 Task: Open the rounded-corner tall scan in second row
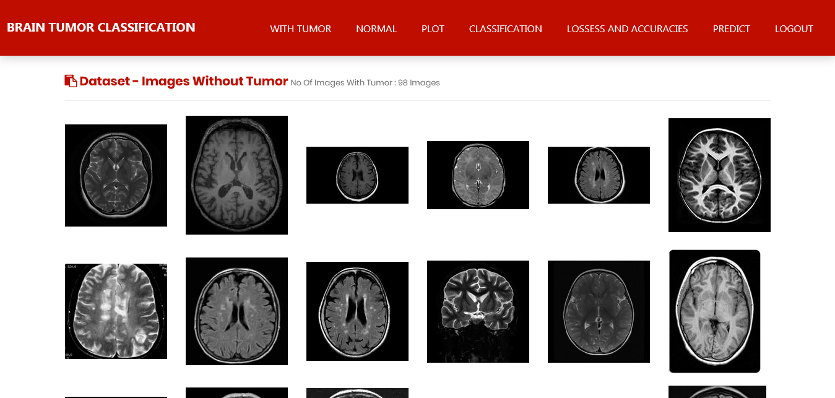pyautogui.click(x=714, y=311)
